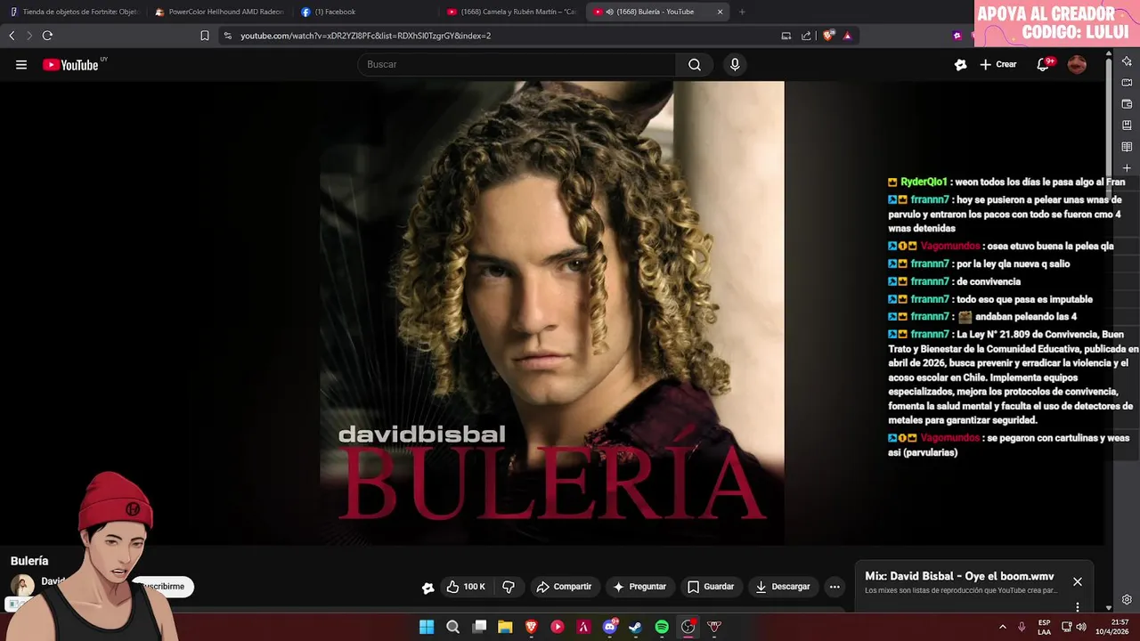The height and width of the screenshot is (641, 1140).
Task: Open the David Bisbal channel avatar
Action: click(22, 586)
